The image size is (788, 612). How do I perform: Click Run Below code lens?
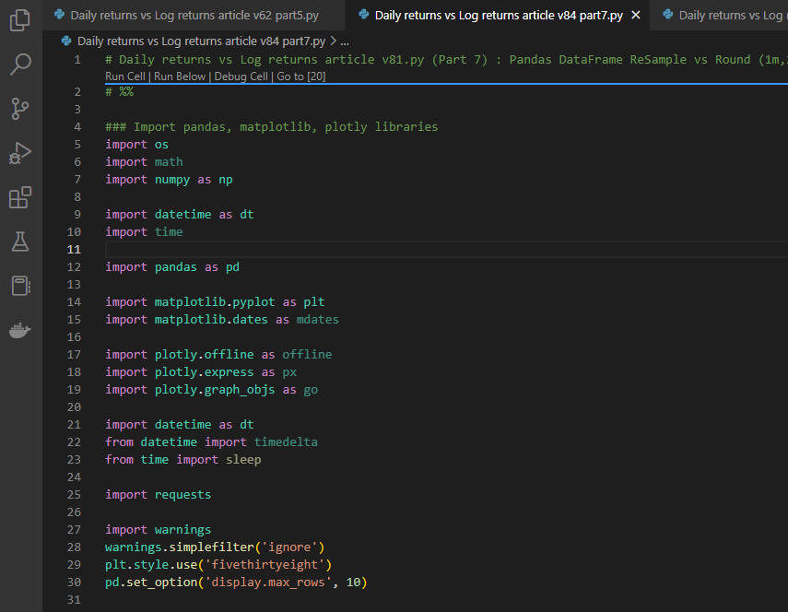tap(180, 76)
